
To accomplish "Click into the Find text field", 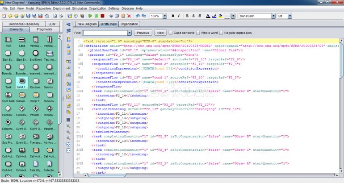I will [x=105, y=33].
